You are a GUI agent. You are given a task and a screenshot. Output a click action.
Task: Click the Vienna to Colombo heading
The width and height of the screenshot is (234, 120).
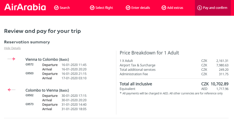pyautogui.click(x=42, y=59)
